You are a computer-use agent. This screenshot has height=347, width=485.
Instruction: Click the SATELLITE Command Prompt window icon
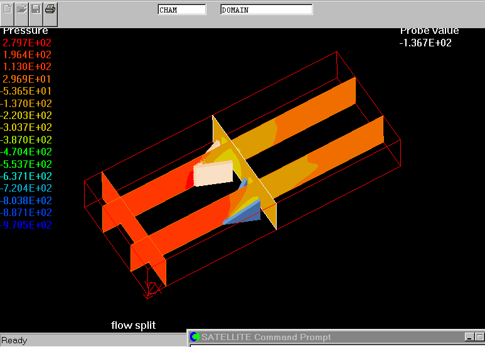point(195,338)
